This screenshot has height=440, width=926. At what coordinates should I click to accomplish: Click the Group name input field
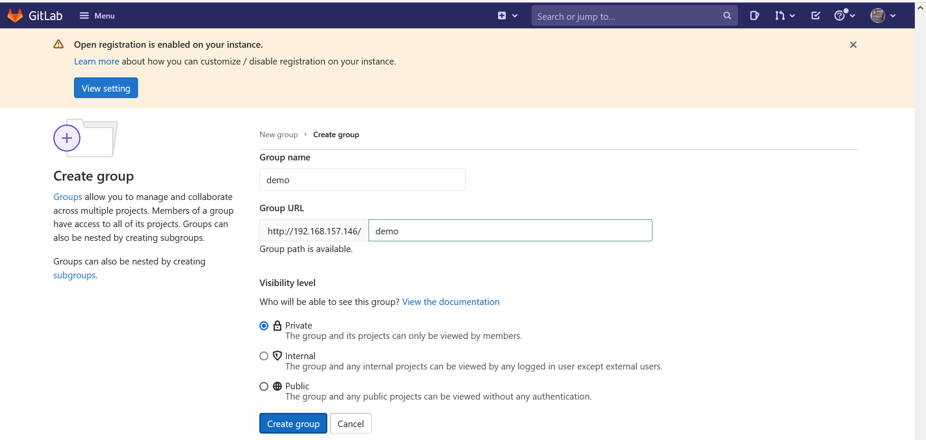click(x=362, y=179)
